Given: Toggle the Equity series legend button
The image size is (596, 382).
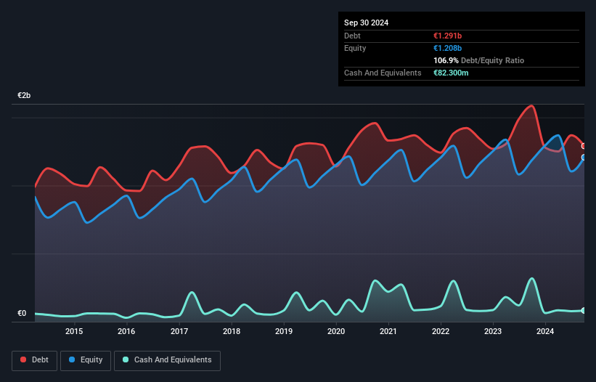Looking at the screenshot, I should coord(86,360).
